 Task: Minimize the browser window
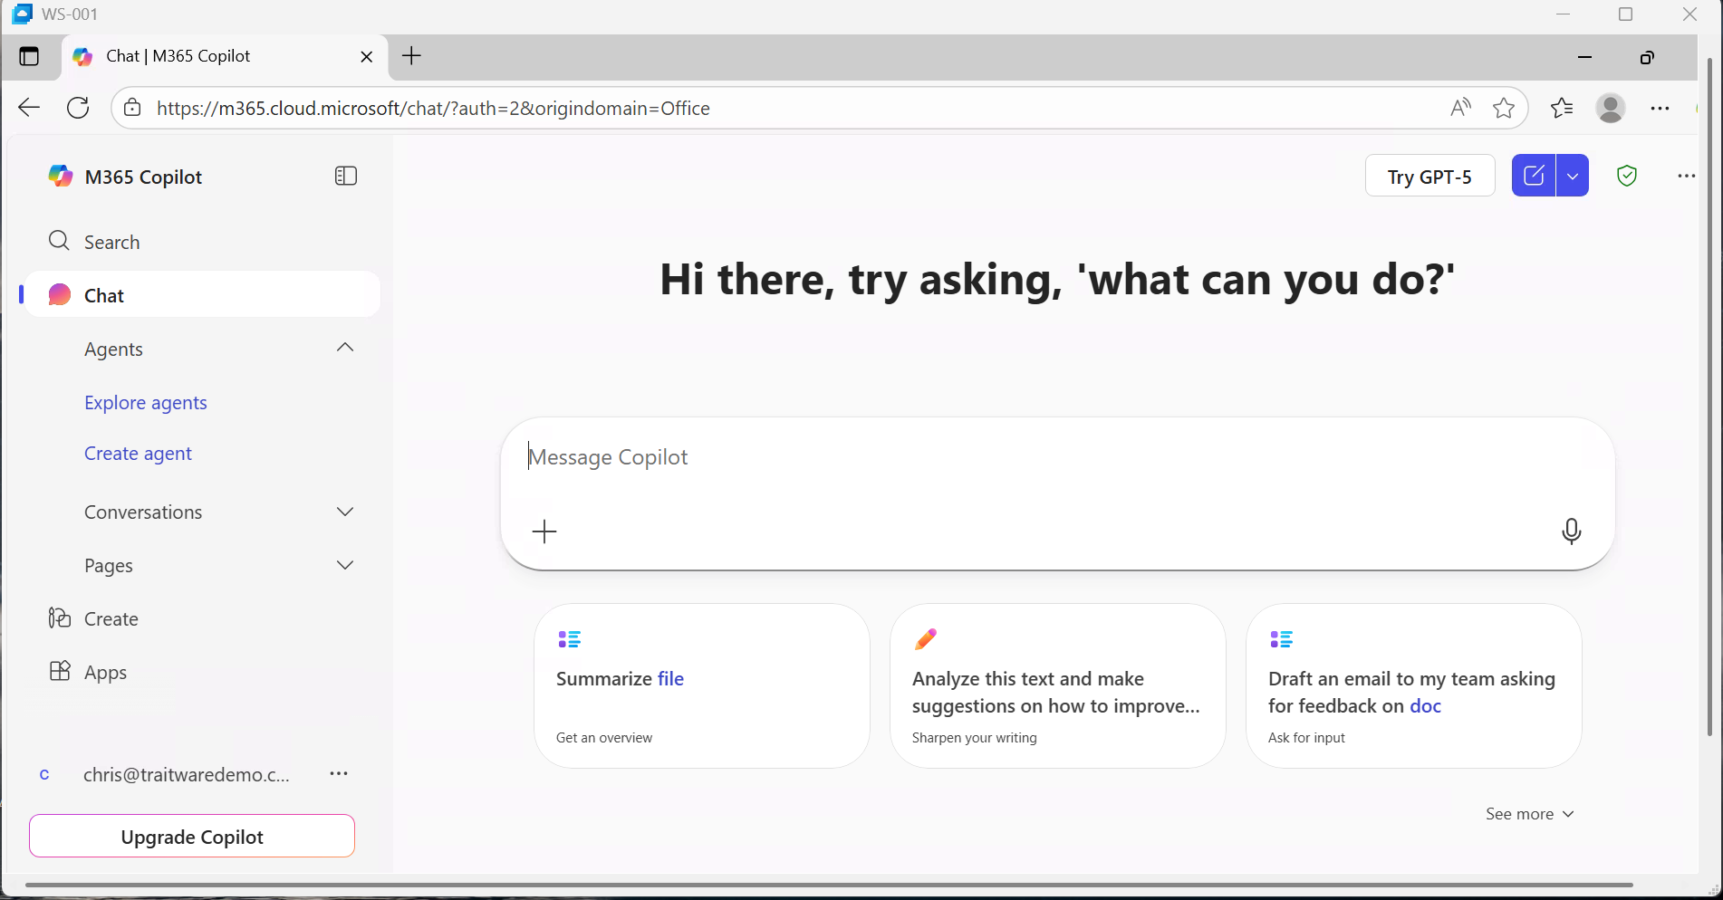(1584, 57)
